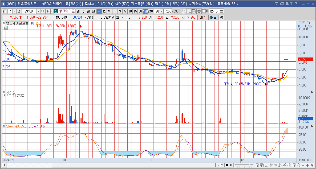Adjust the chart zoom slider handle
The image size is (316, 169).
tap(250, 165)
